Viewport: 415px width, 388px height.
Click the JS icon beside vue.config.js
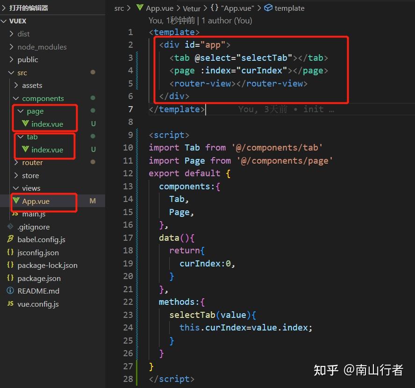pos(11,304)
